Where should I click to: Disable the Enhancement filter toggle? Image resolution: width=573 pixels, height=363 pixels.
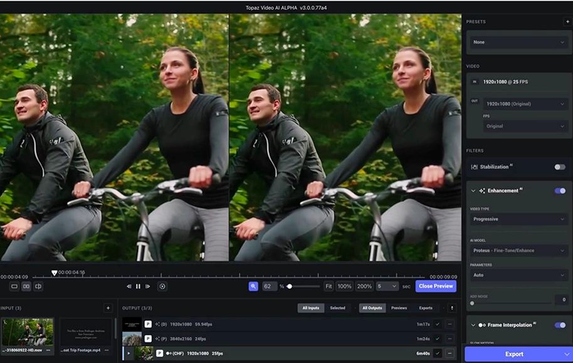[x=560, y=191]
